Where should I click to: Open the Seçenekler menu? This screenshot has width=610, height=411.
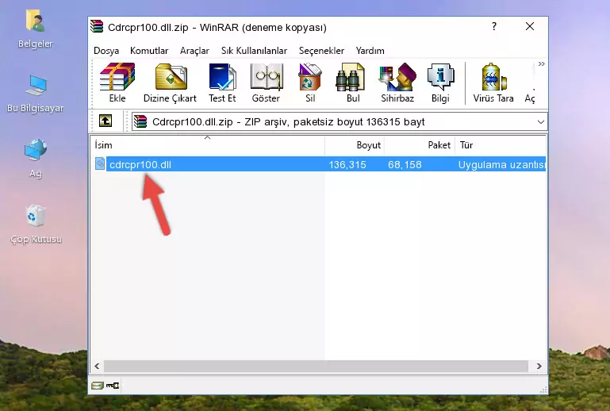click(321, 51)
